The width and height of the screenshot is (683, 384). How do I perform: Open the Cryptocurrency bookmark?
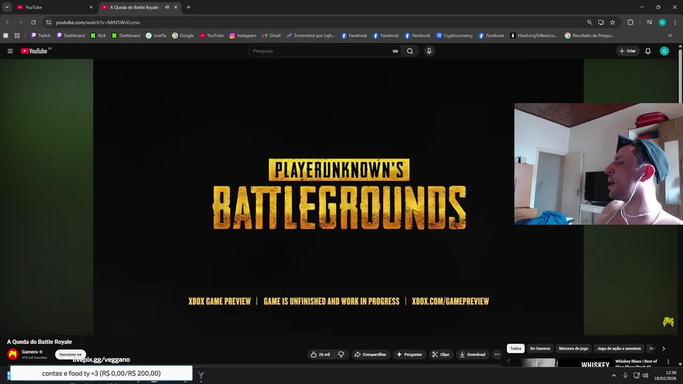455,36
